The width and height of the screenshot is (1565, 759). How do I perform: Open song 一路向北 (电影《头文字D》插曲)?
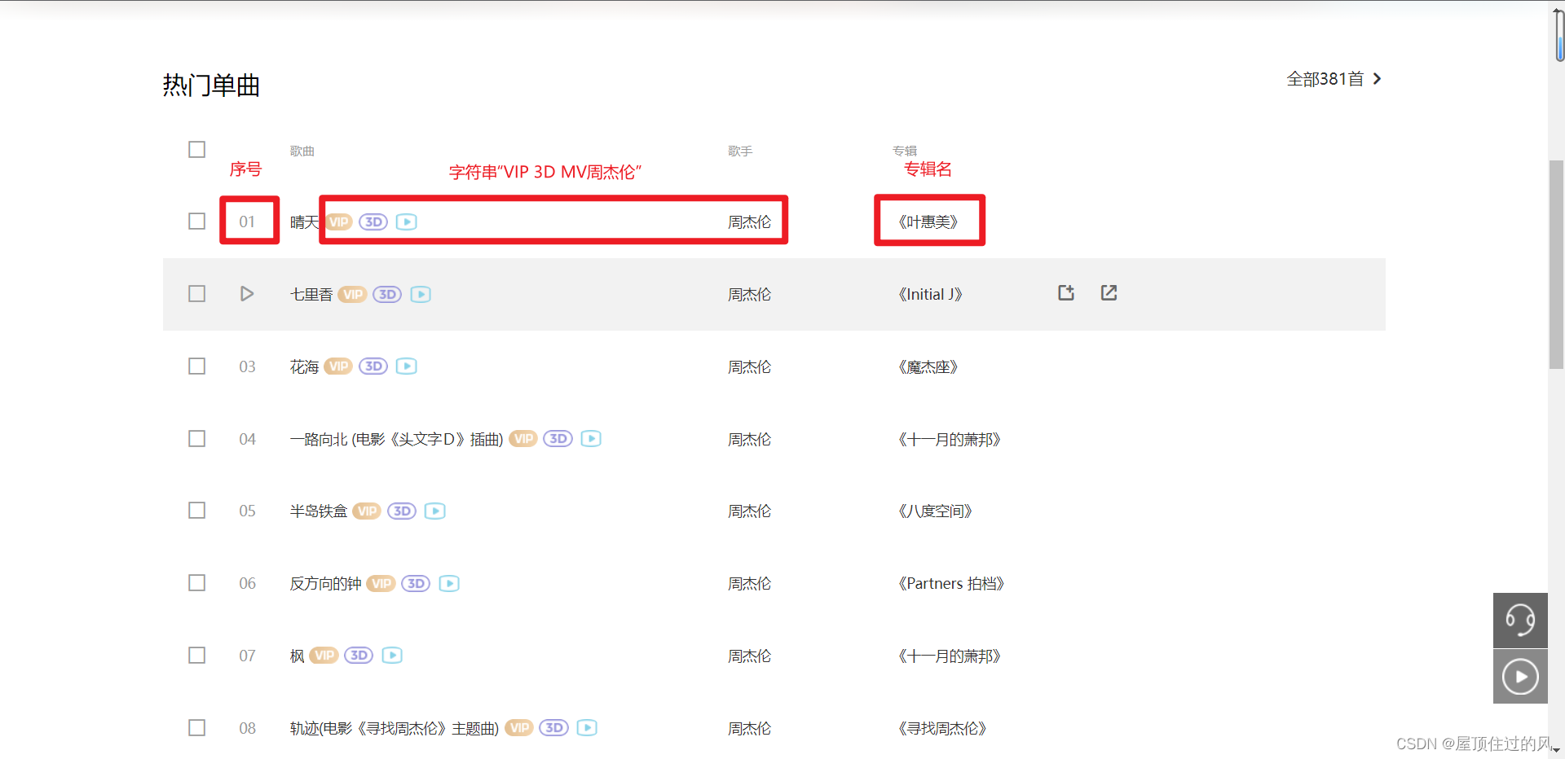point(396,440)
